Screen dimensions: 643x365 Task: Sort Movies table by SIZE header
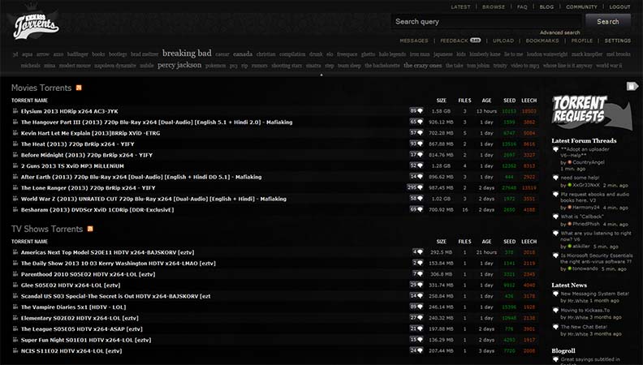441,101
